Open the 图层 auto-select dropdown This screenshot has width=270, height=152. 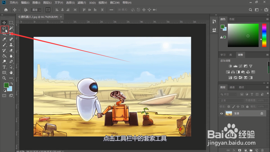(36, 10)
